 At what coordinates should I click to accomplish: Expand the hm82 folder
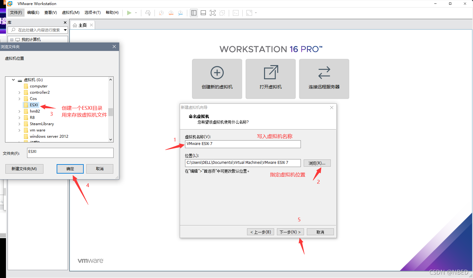click(20, 111)
